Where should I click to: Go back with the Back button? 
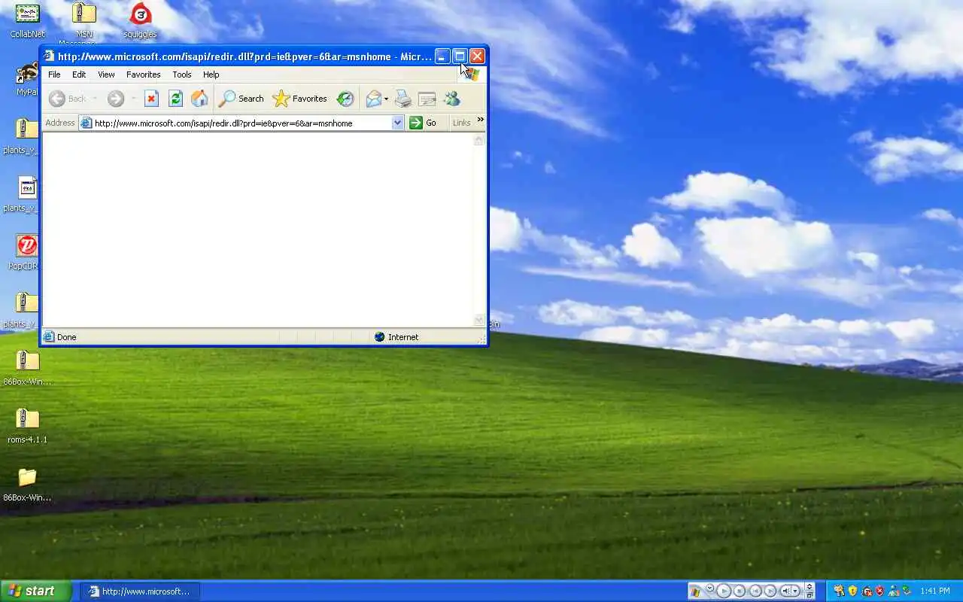68,99
